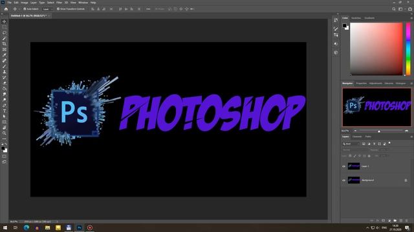Open the workspace switcher dropdown
414x232 pixels.
[401, 9]
